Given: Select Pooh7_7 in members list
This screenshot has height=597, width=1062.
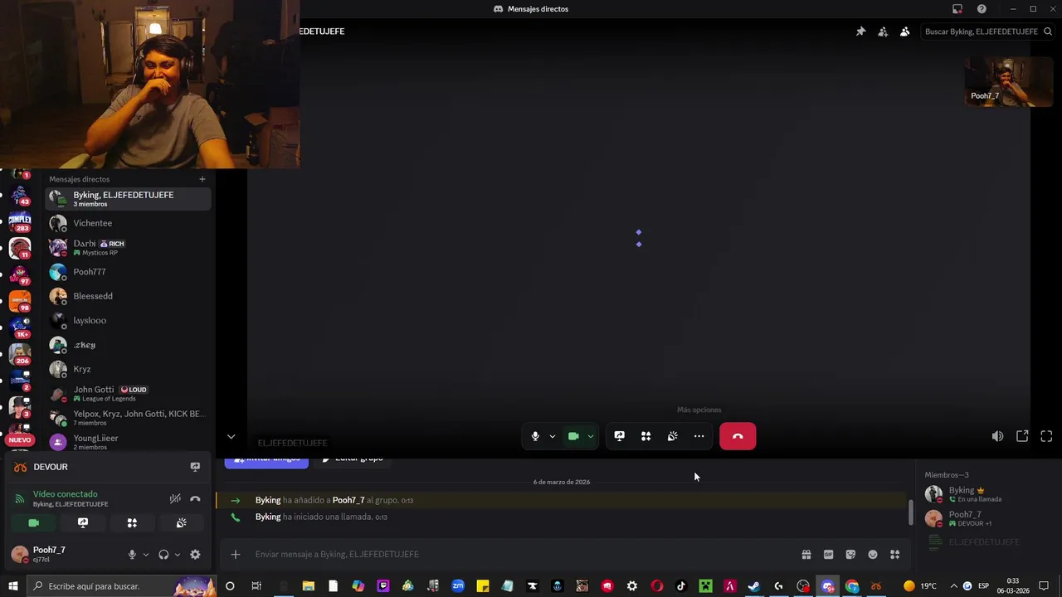Looking at the screenshot, I should pos(988,518).
